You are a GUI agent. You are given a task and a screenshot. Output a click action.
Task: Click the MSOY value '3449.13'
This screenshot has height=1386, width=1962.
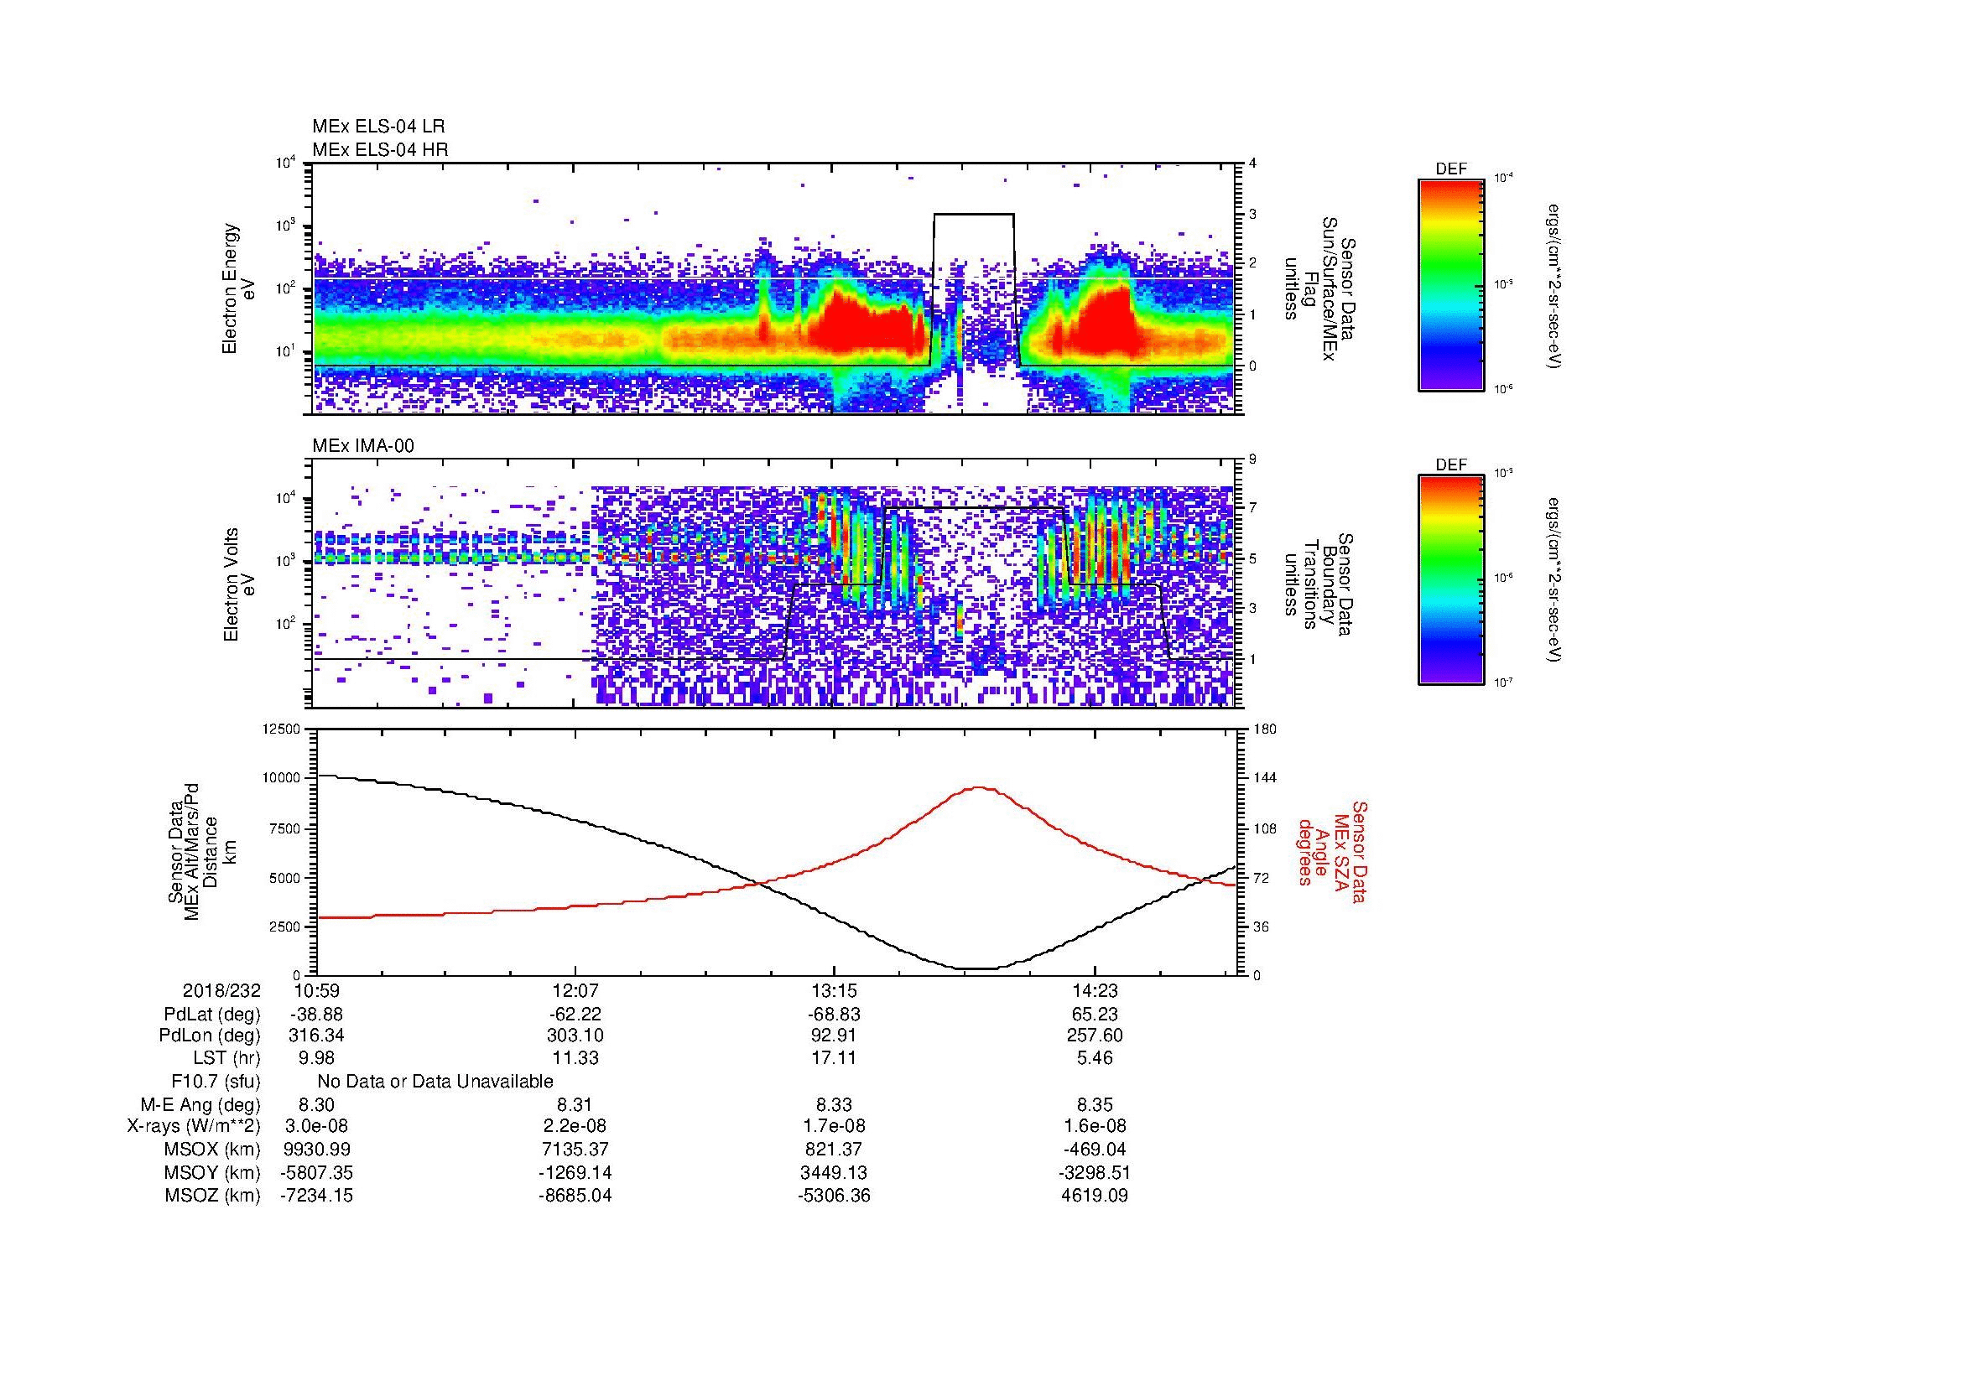(834, 1172)
